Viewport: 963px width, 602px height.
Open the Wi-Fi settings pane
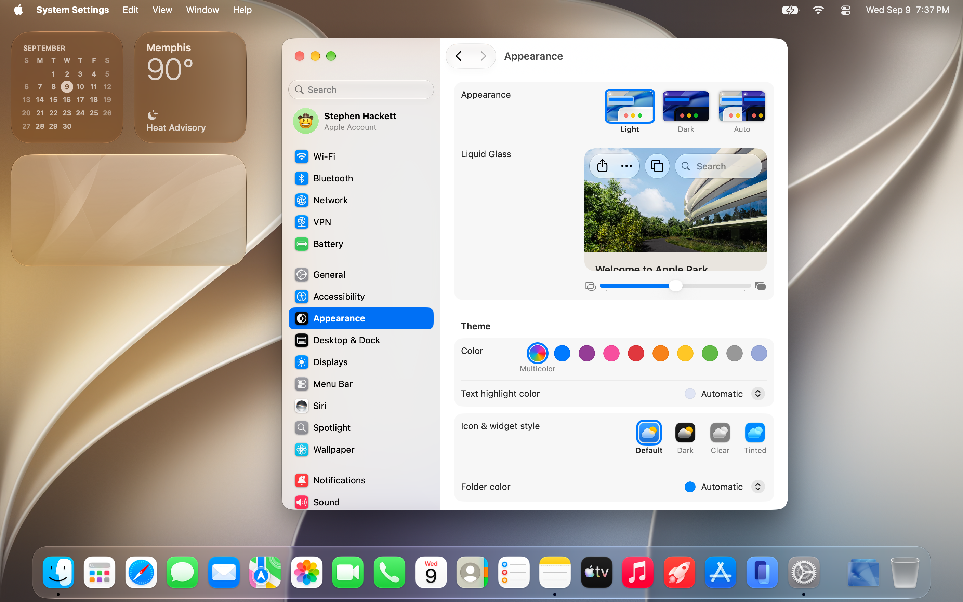[x=360, y=156]
